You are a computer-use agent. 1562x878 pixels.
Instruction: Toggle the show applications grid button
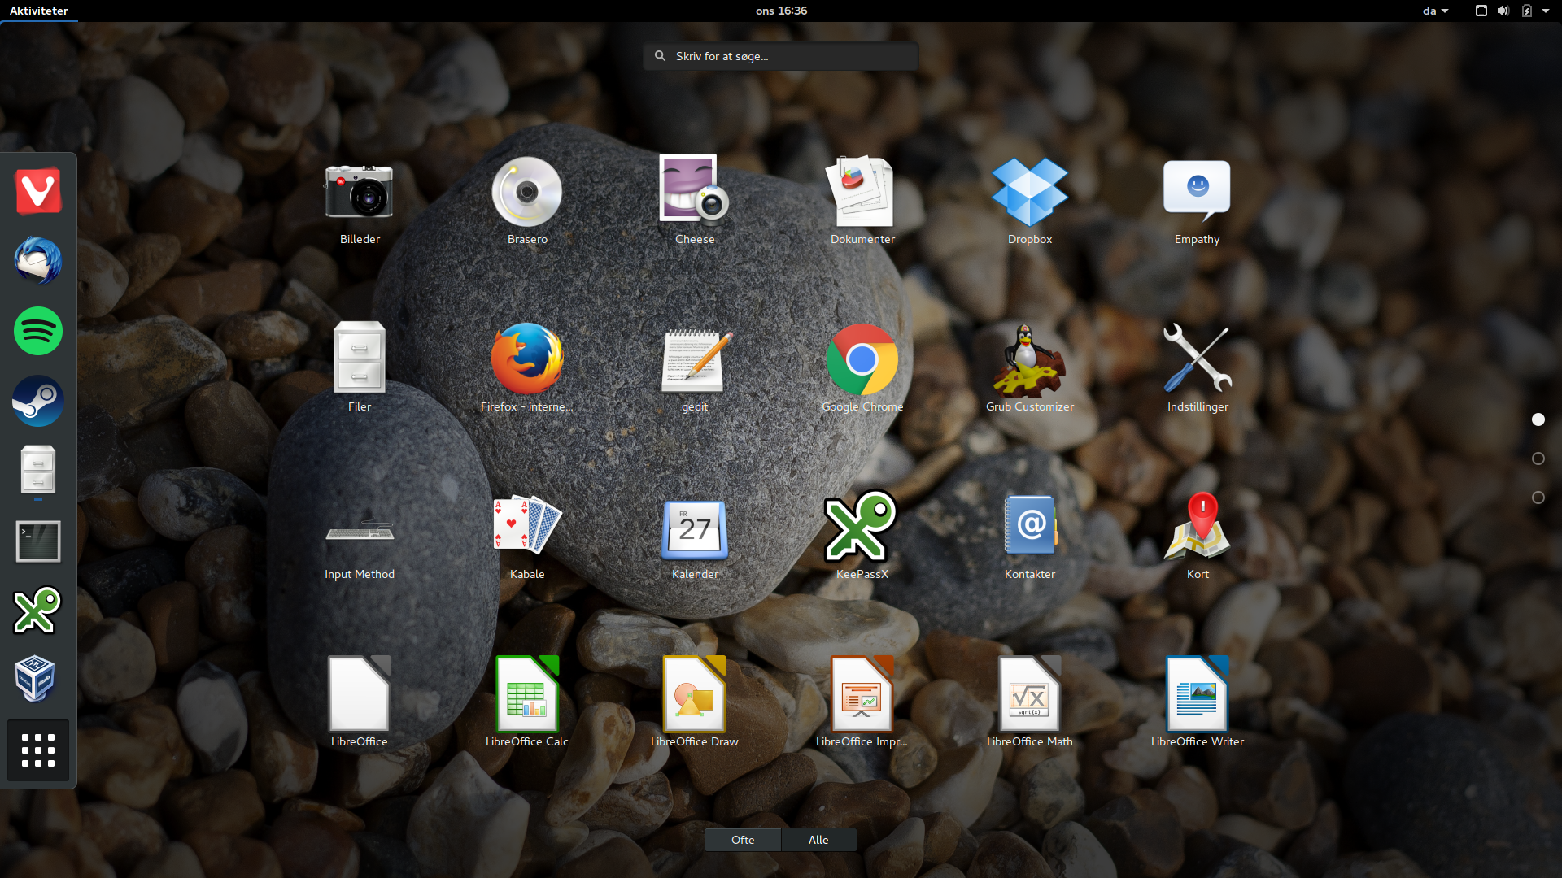tap(38, 750)
